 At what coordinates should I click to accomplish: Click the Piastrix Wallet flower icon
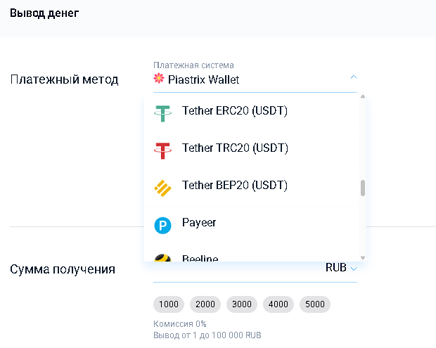click(x=159, y=79)
